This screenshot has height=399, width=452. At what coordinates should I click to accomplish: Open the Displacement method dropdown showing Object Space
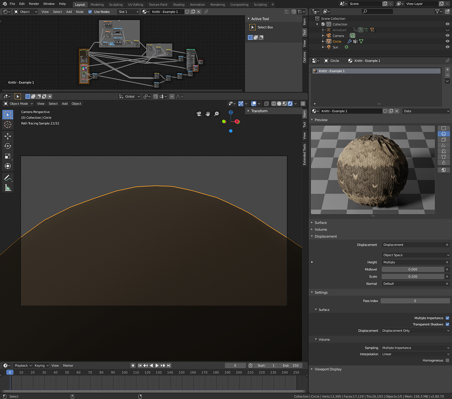tap(415, 255)
